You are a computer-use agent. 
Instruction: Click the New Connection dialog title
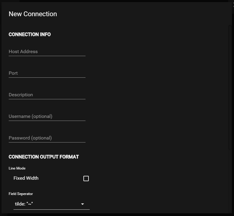[33, 14]
